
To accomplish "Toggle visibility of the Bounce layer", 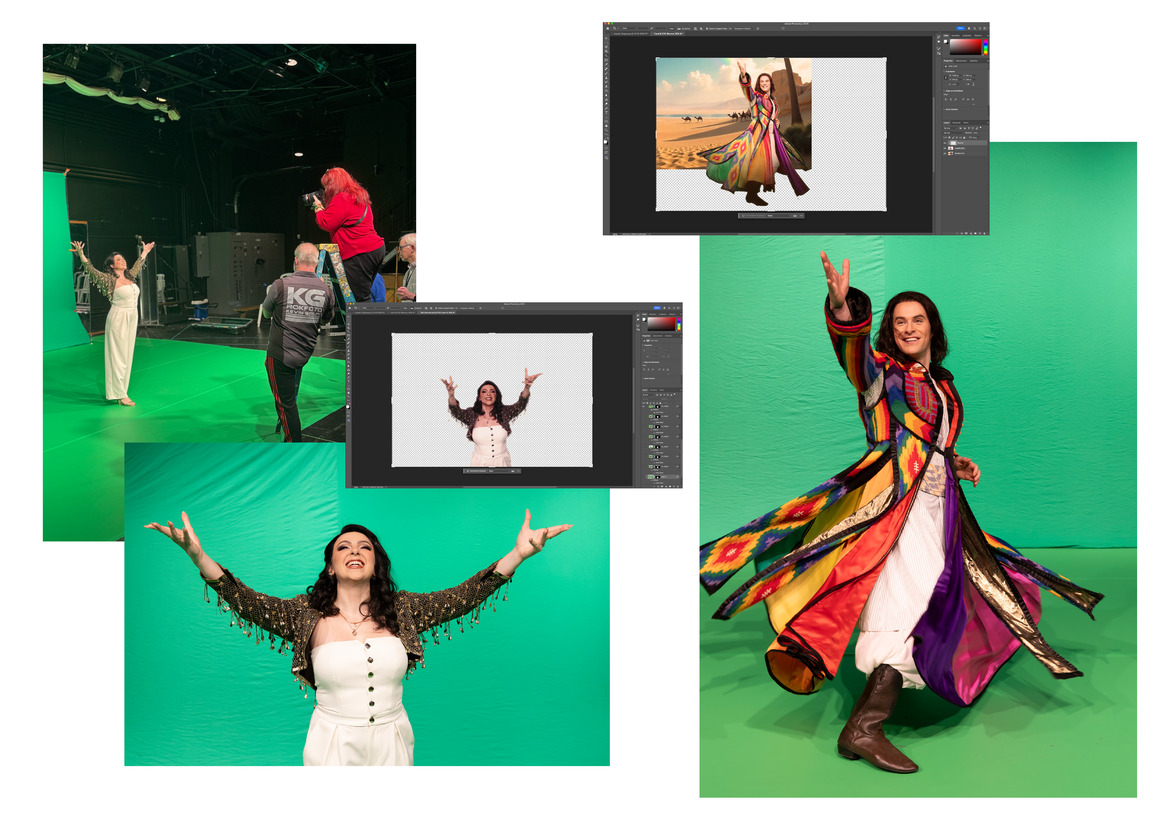I will point(945,143).
